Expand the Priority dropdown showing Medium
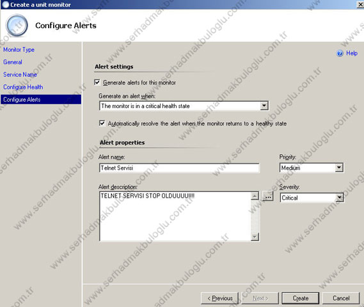 pyautogui.click(x=339, y=168)
